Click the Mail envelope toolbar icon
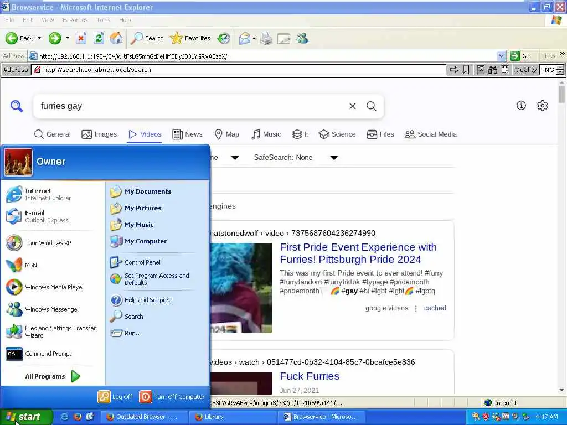567x425 pixels. [x=244, y=38]
